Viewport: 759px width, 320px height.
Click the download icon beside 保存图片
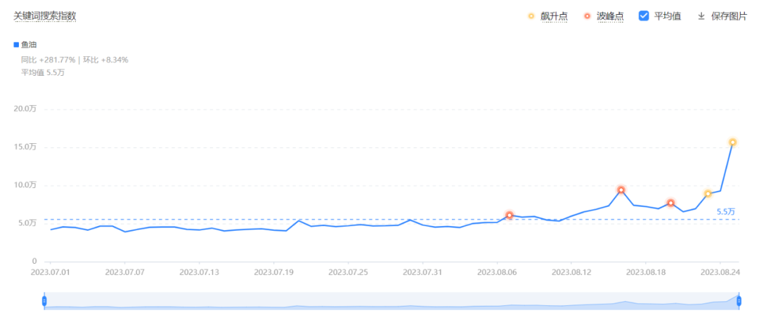tap(701, 16)
